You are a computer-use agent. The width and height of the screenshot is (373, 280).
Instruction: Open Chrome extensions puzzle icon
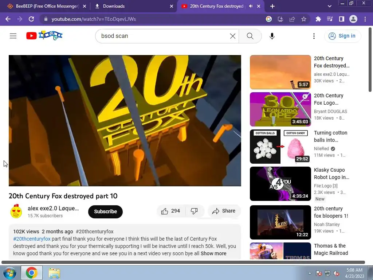318,19
